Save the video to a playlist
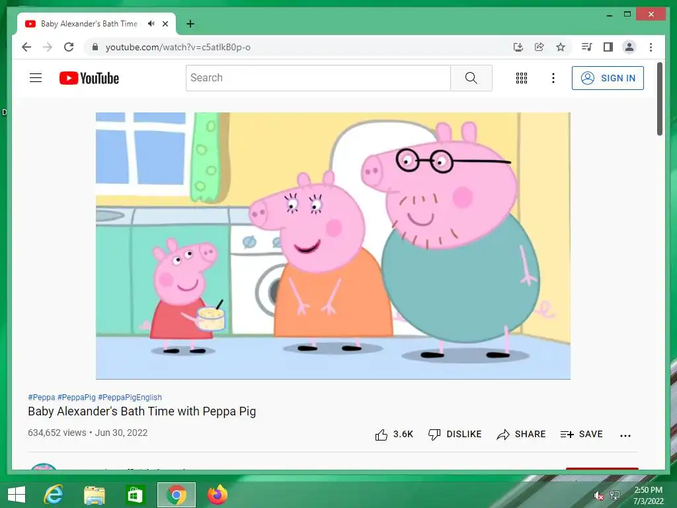This screenshot has width=677, height=508. 581,434
